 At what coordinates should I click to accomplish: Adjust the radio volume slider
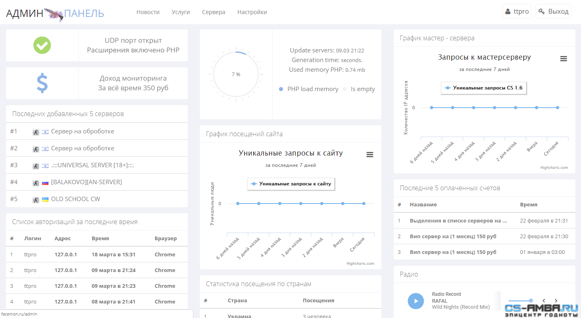point(520,301)
